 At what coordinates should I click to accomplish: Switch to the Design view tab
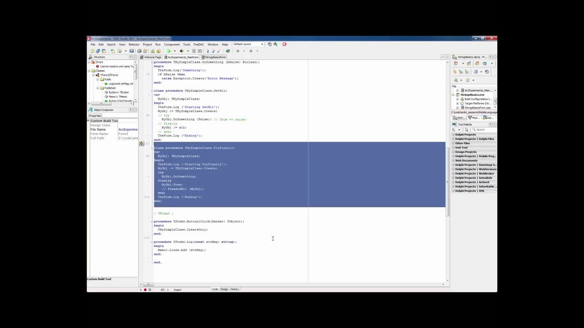point(224,289)
